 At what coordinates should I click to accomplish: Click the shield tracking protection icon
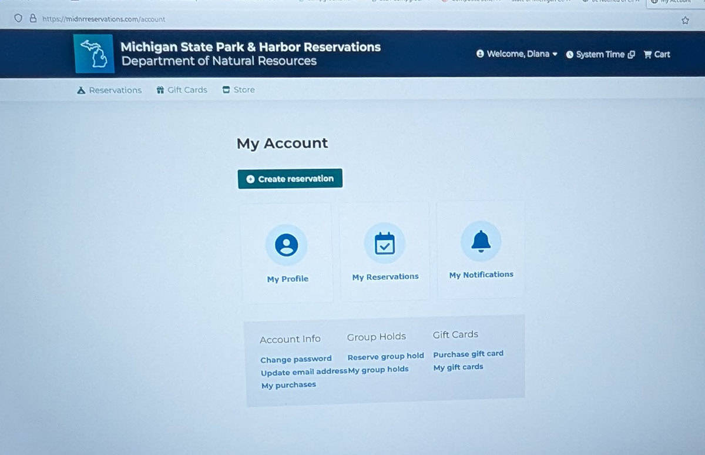(19, 18)
